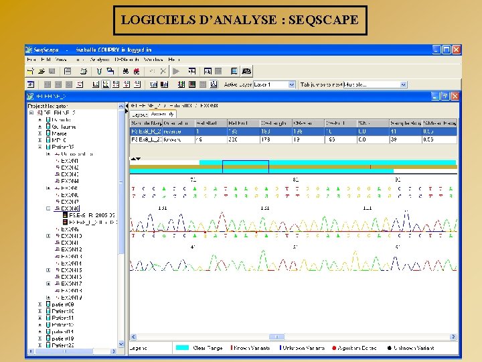The height and width of the screenshot is (362, 482).
Task: Select the forward orientation sample row
Action: point(293,139)
